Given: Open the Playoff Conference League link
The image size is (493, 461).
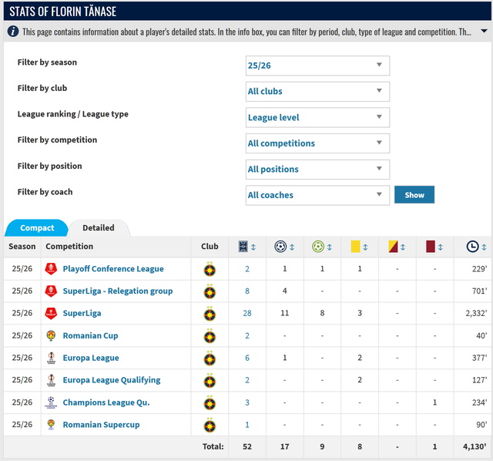Looking at the screenshot, I should [x=113, y=269].
